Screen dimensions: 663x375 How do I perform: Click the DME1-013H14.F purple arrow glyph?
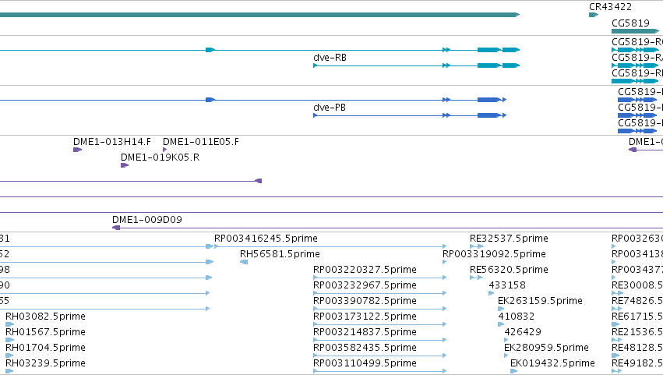click(77, 150)
